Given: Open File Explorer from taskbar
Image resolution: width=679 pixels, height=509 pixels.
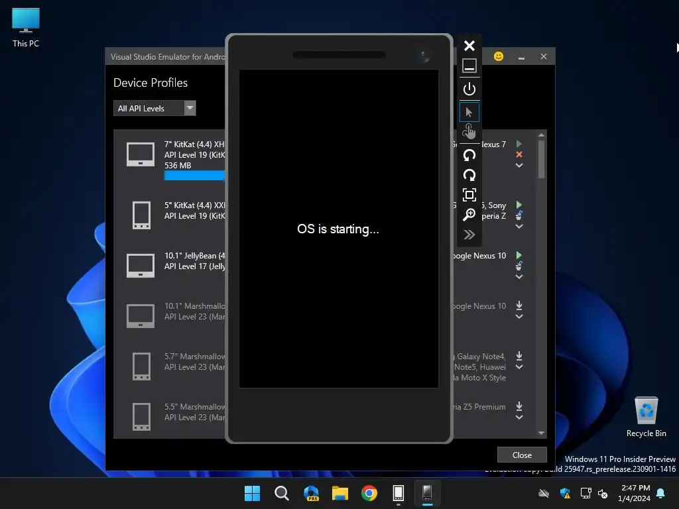Looking at the screenshot, I should pos(340,493).
